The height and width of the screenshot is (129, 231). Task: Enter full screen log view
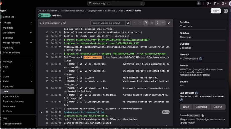point(169,23)
